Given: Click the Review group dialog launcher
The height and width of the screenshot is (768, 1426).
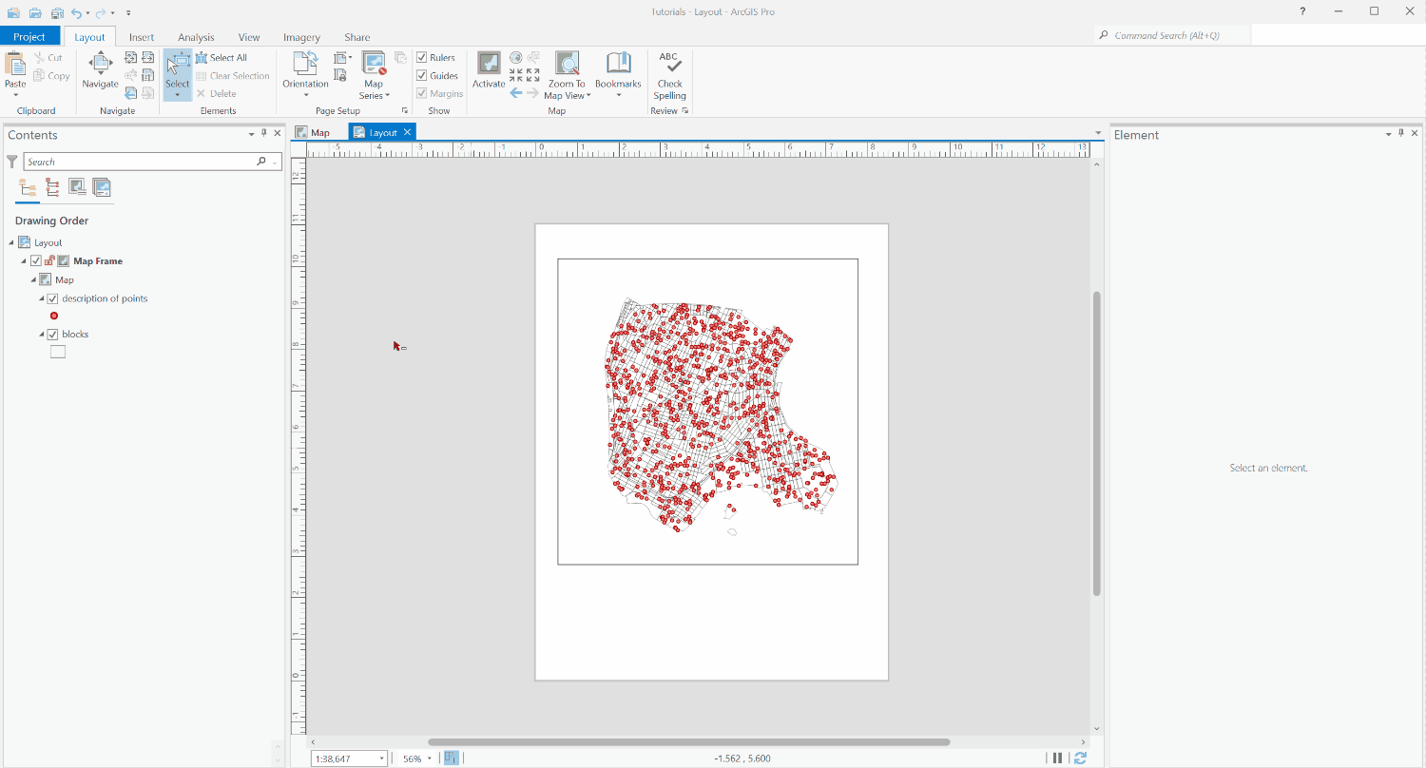Looking at the screenshot, I should (684, 111).
